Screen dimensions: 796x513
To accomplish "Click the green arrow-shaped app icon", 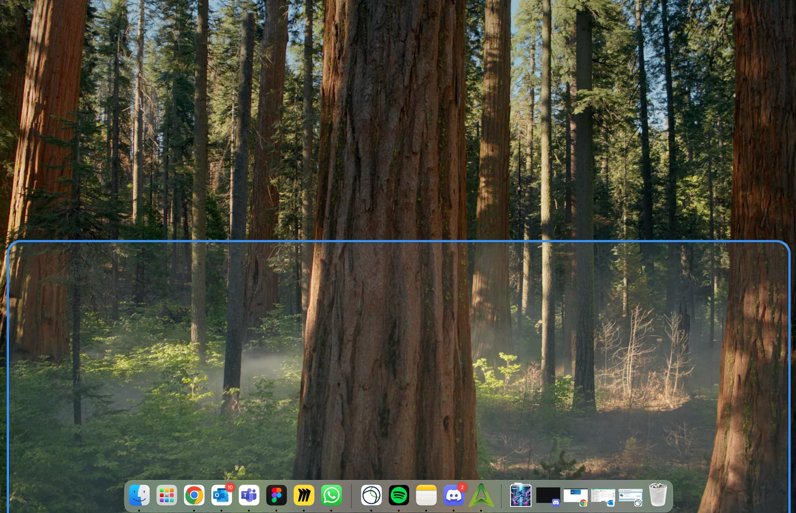I will (481, 495).
